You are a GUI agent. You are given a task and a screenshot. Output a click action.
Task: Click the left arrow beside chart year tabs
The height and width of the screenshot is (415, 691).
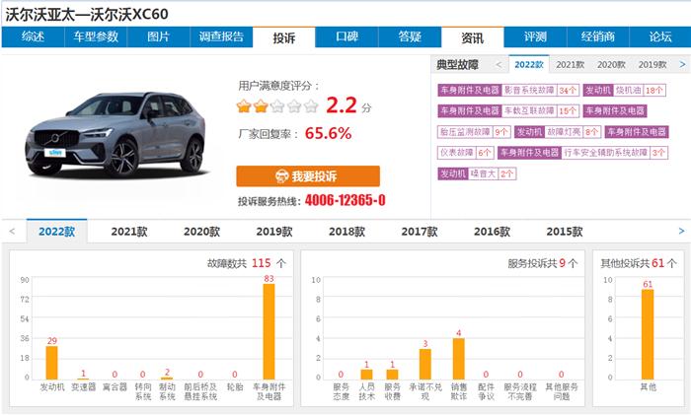12,232
